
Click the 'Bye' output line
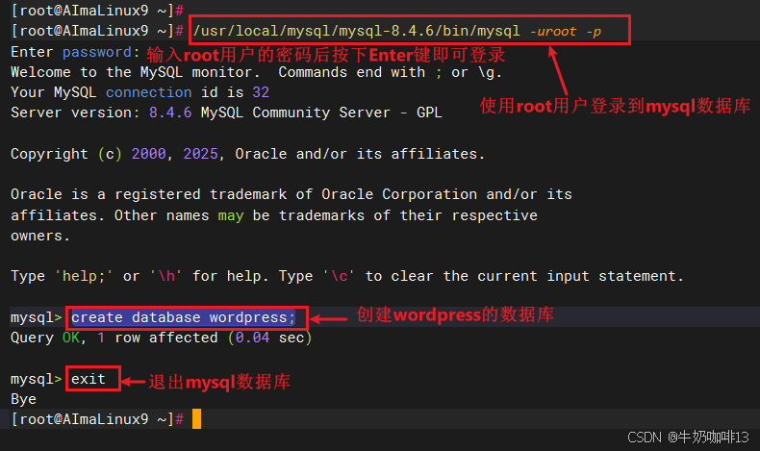click(x=23, y=399)
